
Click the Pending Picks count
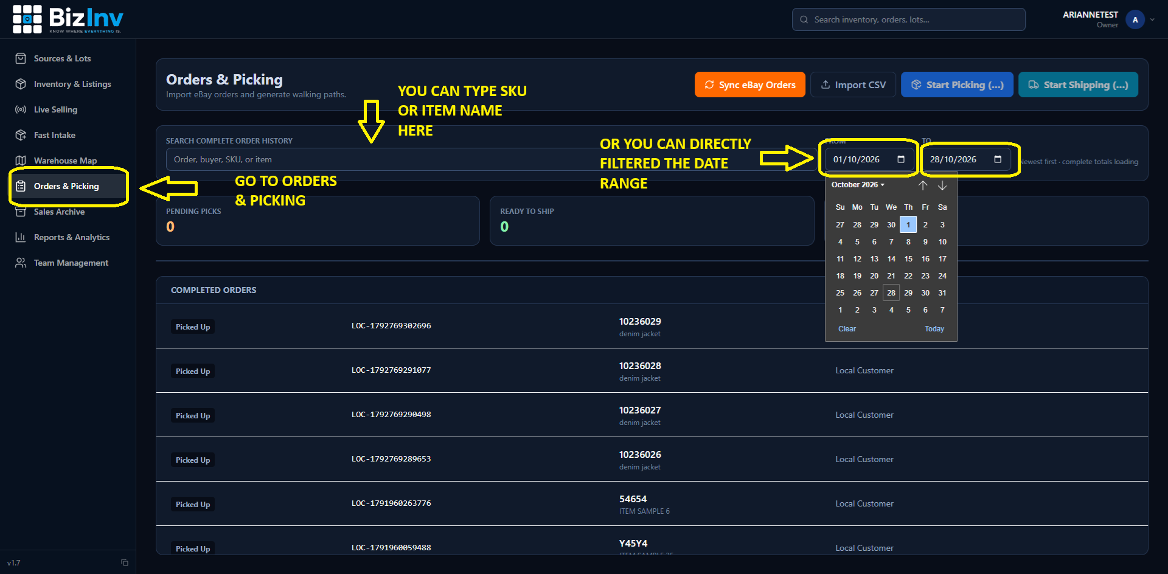tap(170, 227)
